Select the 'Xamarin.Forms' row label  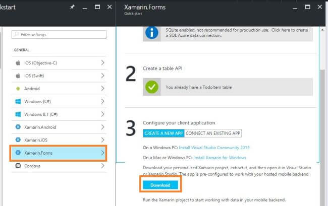tap(38, 153)
